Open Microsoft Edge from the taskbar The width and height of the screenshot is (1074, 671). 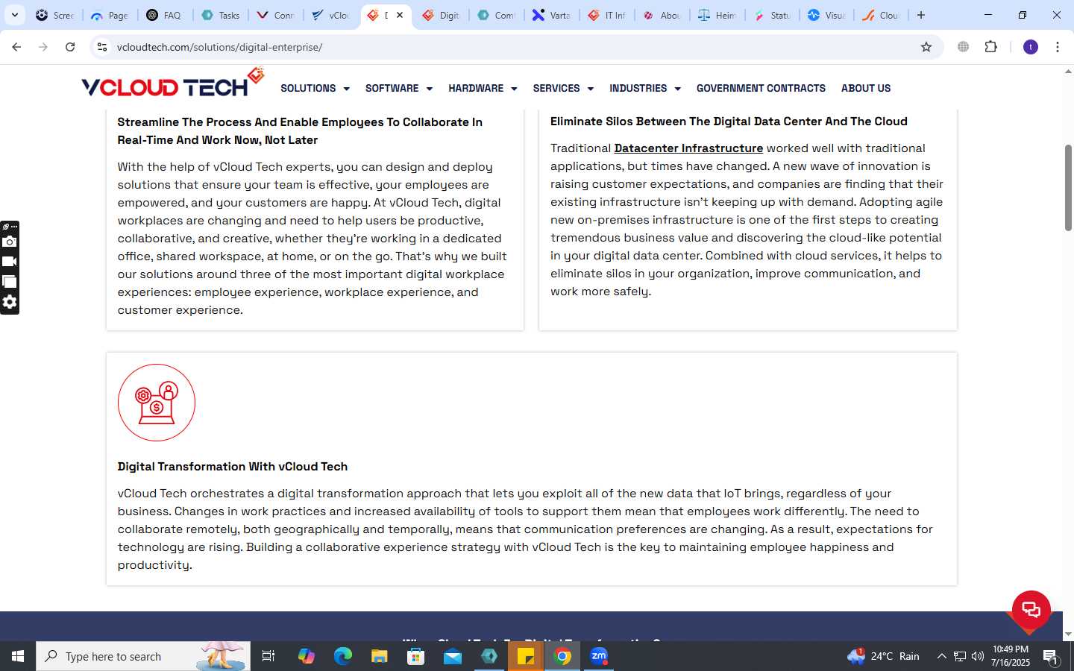click(x=342, y=656)
